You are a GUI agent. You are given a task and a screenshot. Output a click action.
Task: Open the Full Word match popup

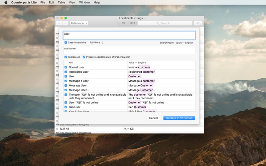[x=96, y=42]
